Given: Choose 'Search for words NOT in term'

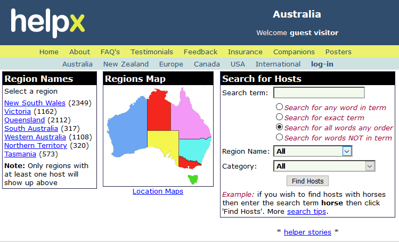Looking at the screenshot, I should tap(279, 137).
